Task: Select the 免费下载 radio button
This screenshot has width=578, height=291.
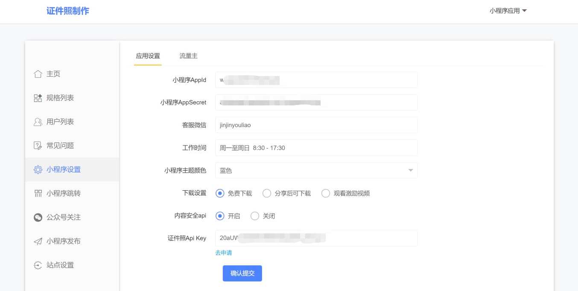Action: point(220,193)
